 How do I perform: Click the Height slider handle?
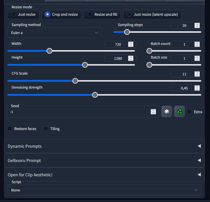tap(85, 65)
